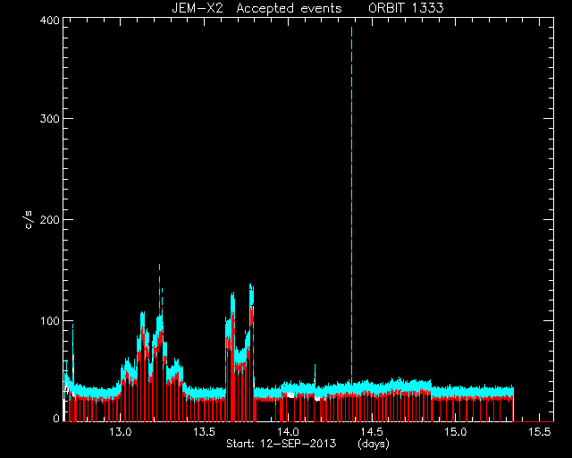Click the plot title 'JEM-X2 Accepted events'
The width and height of the screenshot is (572, 458).
(257, 8)
